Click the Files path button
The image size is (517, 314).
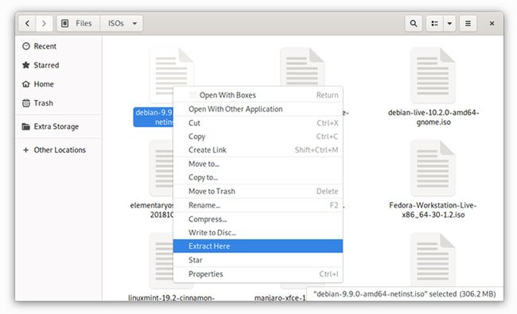78,23
